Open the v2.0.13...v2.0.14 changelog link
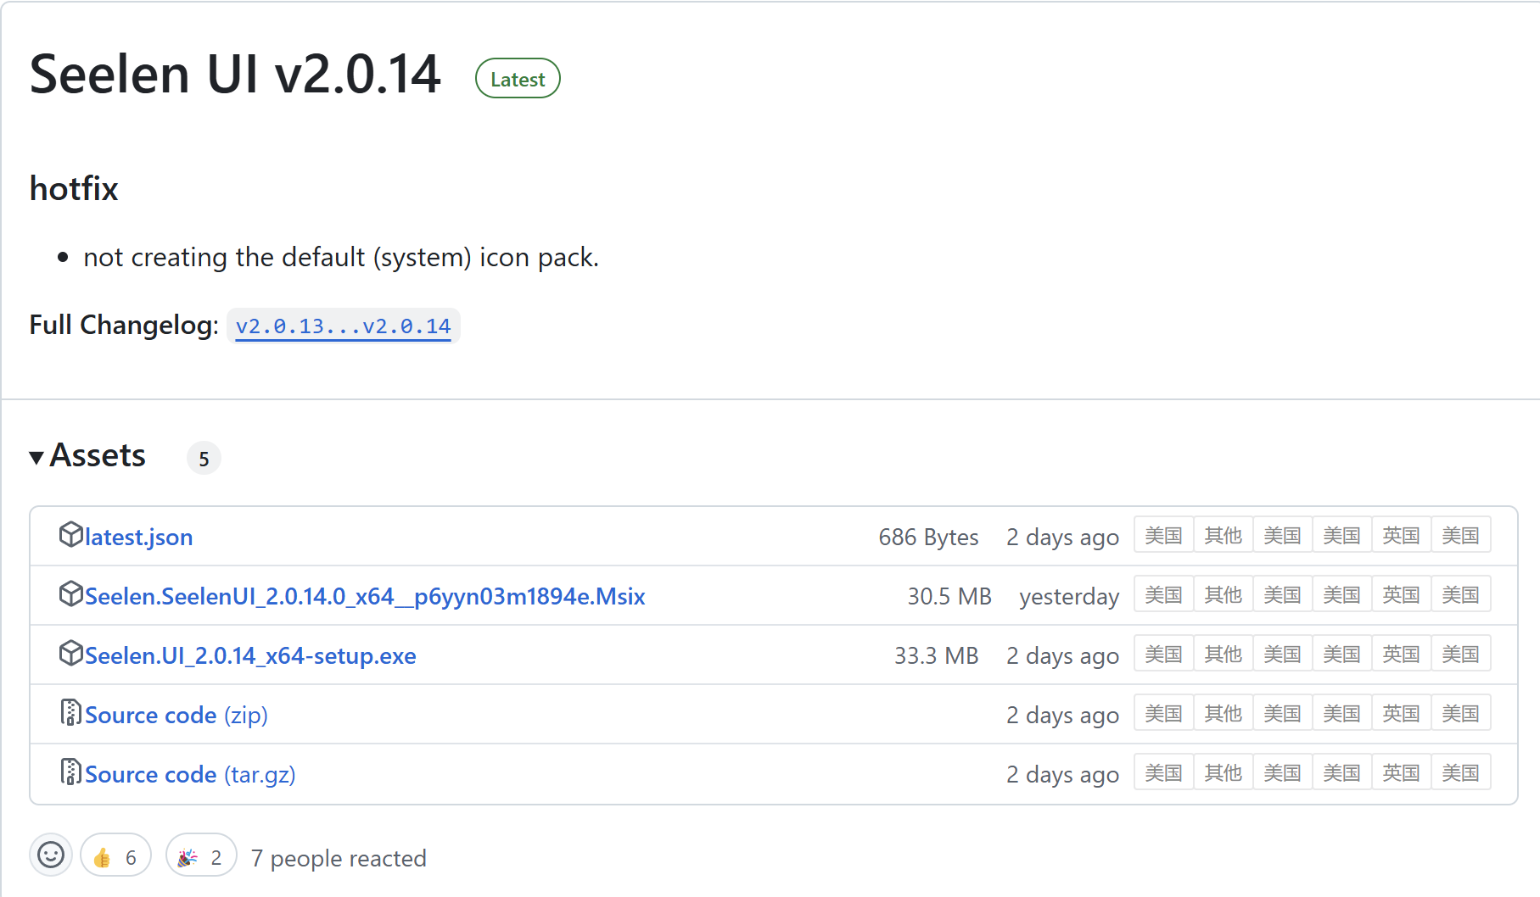Viewport: 1540px width, 897px height. [x=343, y=326]
